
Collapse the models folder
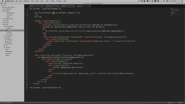click(3, 11)
